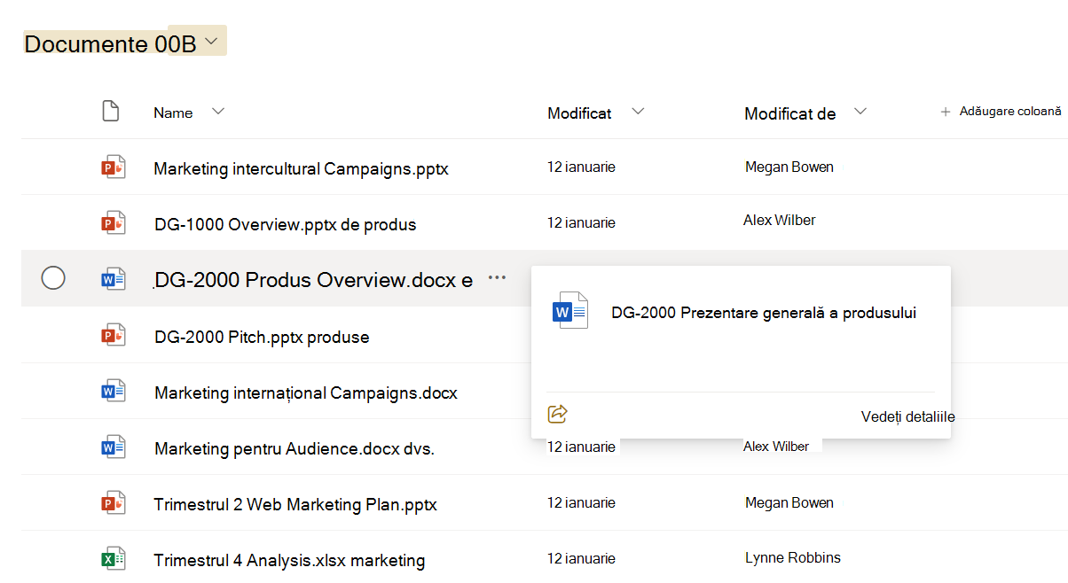Open Marketing pentru Audience.docx file

click(x=294, y=448)
